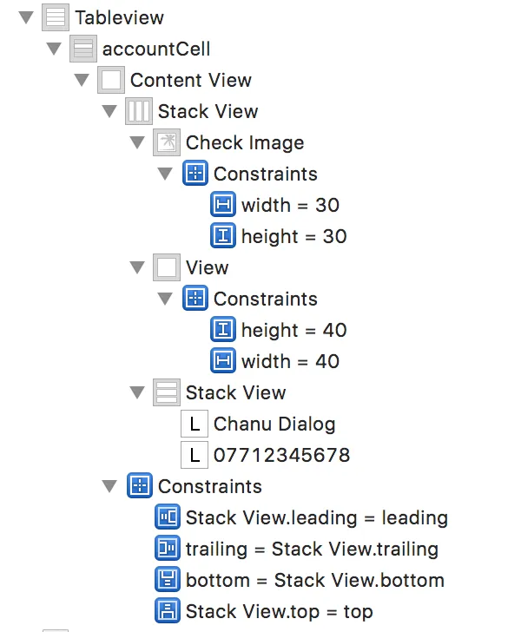The image size is (521, 632).
Task: Select trailing = Stack View.trailing constraint
Action: click(x=312, y=549)
